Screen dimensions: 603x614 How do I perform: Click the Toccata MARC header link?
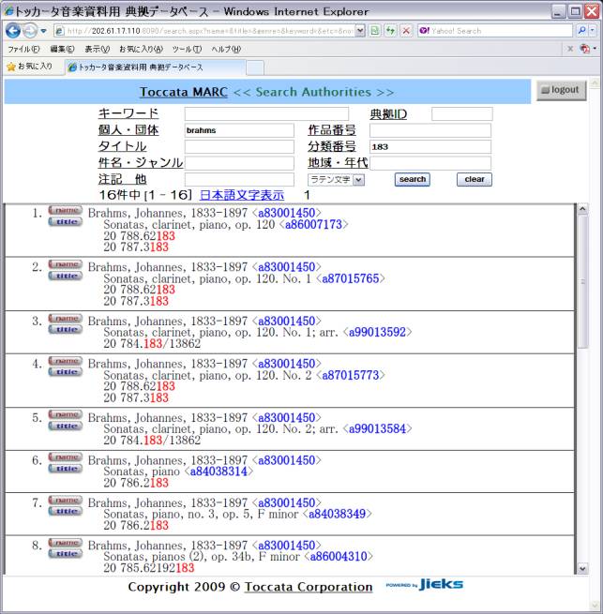pos(184,92)
